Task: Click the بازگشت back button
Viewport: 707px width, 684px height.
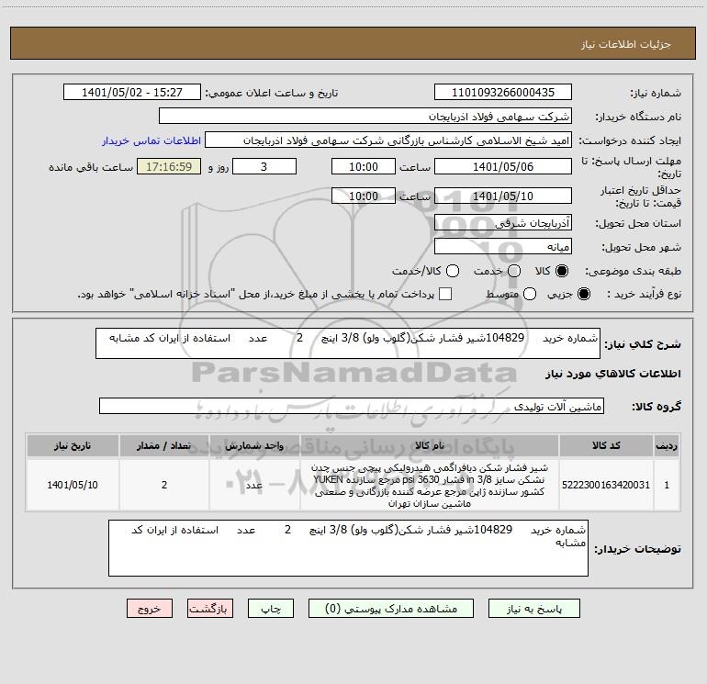Action: coord(210,609)
